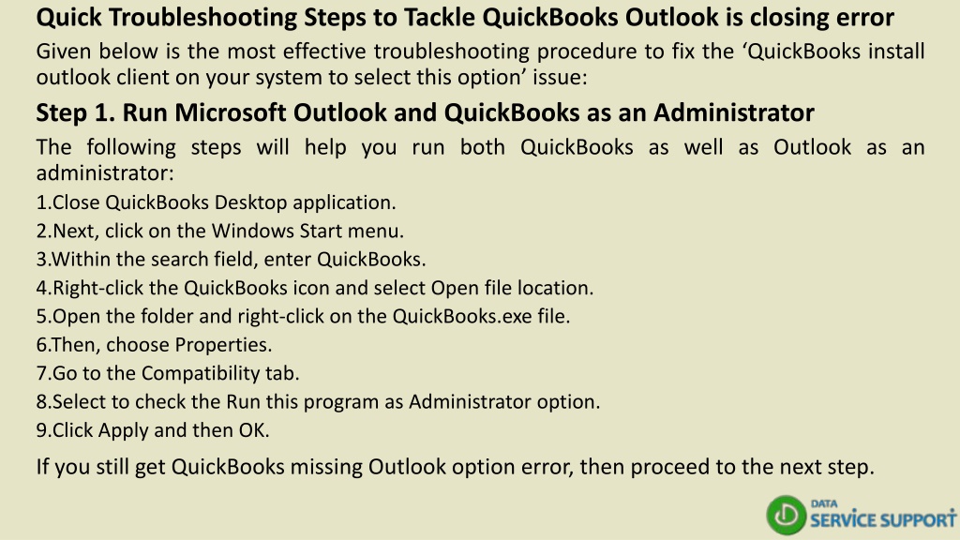Click list item 3 about the search field
The height and width of the screenshot is (540, 960).
click(x=231, y=260)
